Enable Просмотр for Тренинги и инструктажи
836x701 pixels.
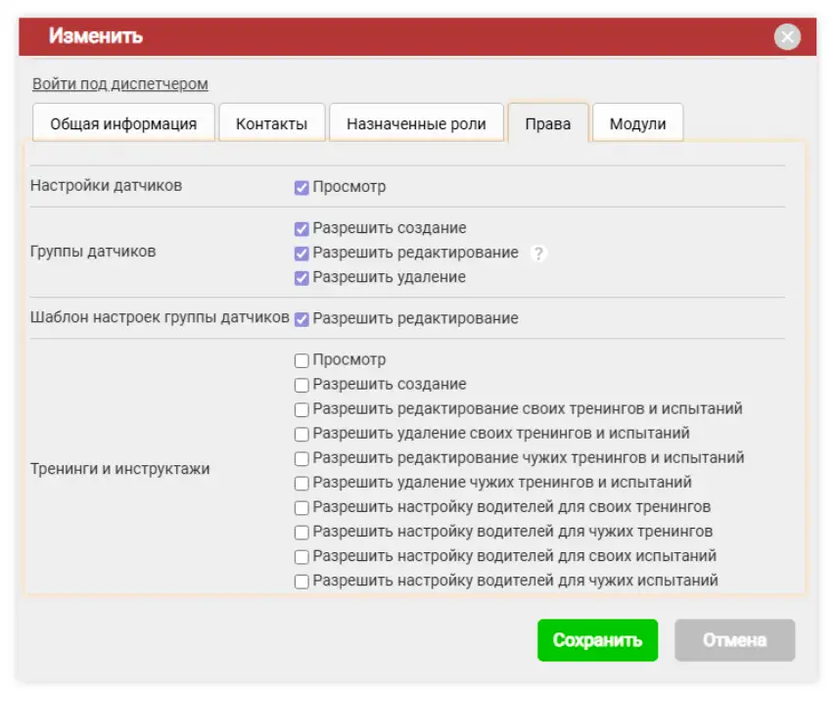point(302,359)
